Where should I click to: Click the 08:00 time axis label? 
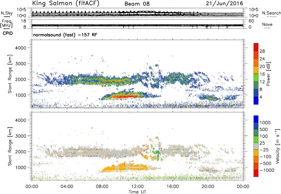(102, 187)
